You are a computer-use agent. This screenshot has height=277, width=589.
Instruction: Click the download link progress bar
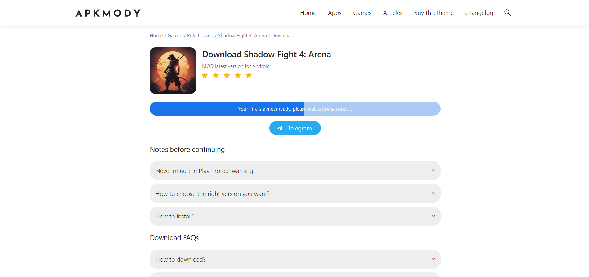tap(295, 109)
